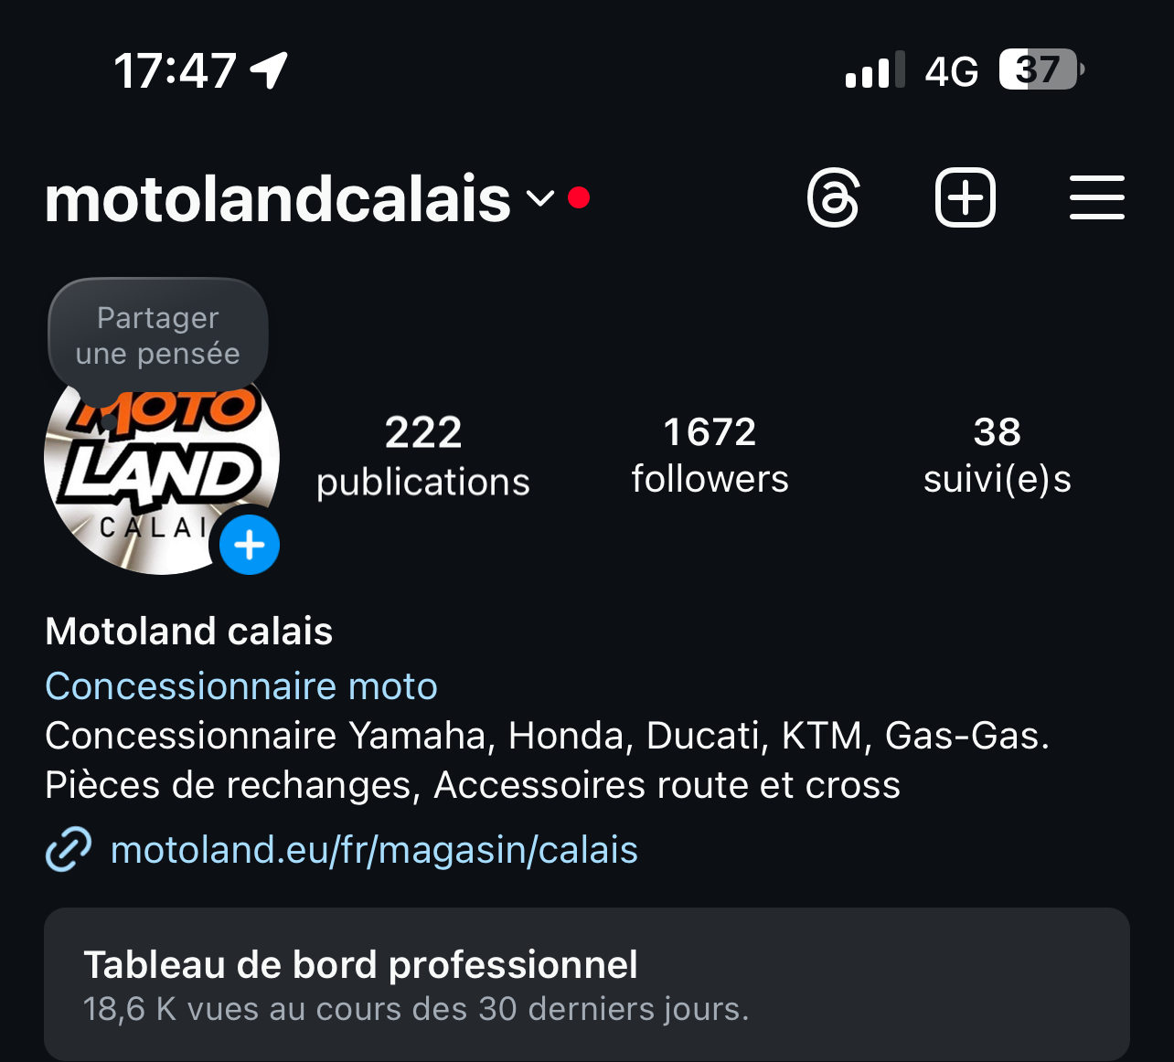The image size is (1174, 1062).
Task: Tap the location arrow in status bar
Action: (x=270, y=70)
